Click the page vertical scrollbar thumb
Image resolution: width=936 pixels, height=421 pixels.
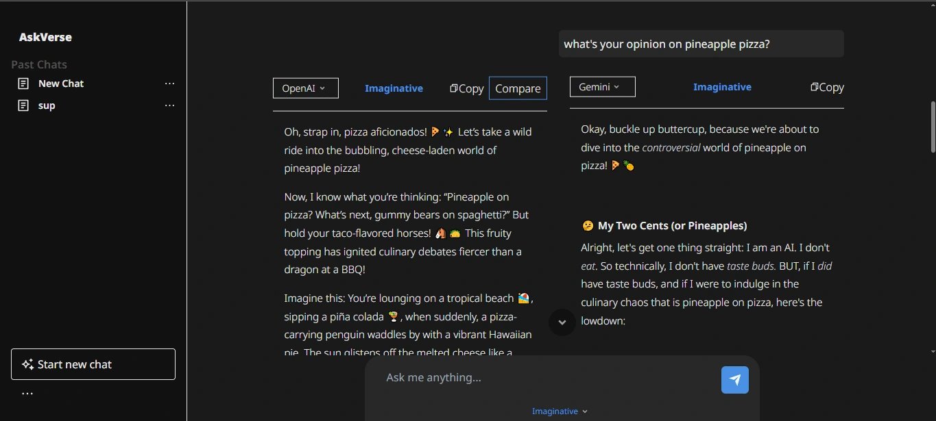pyautogui.click(x=933, y=127)
